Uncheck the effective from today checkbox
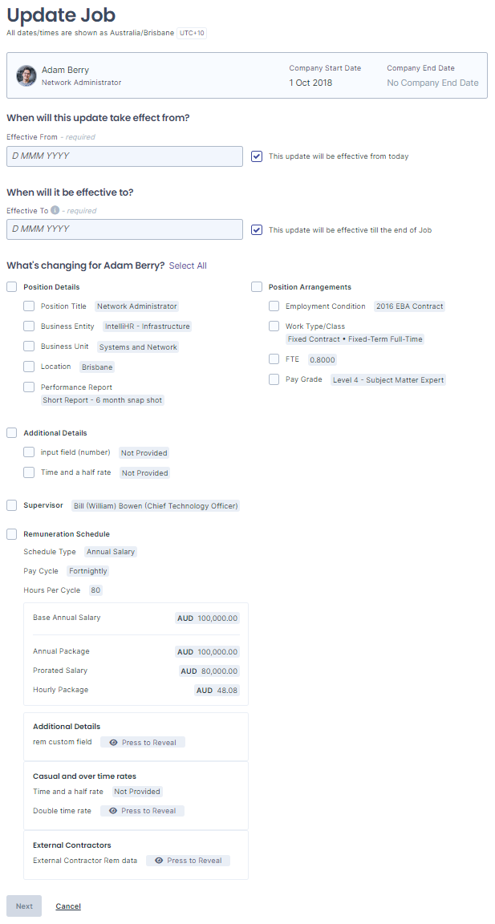The width and height of the screenshot is (495, 924). click(257, 156)
